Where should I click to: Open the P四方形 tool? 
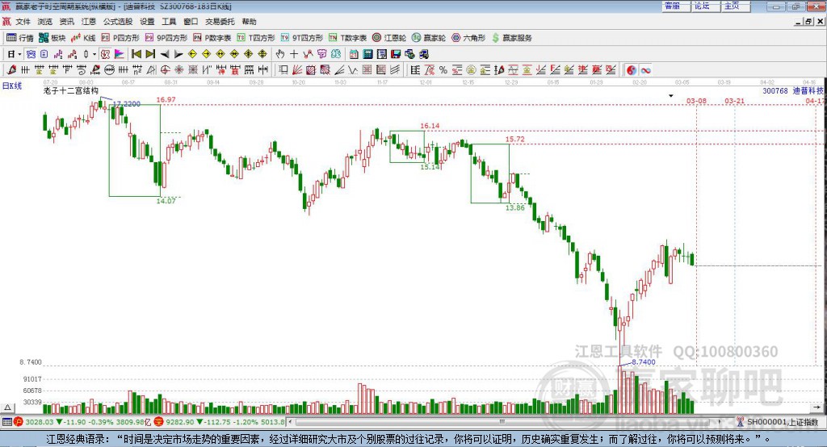(x=120, y=38)
